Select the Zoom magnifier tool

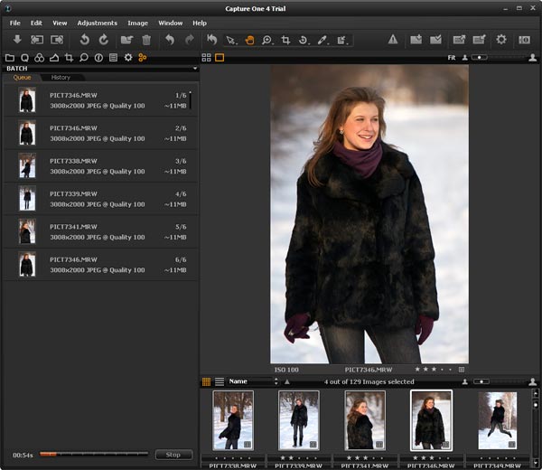[267, 40]
